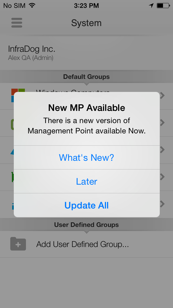The width and height of the screenshot is (173, 308).
Task: Open the InfraDog Inc. account row
Action: 86,53
